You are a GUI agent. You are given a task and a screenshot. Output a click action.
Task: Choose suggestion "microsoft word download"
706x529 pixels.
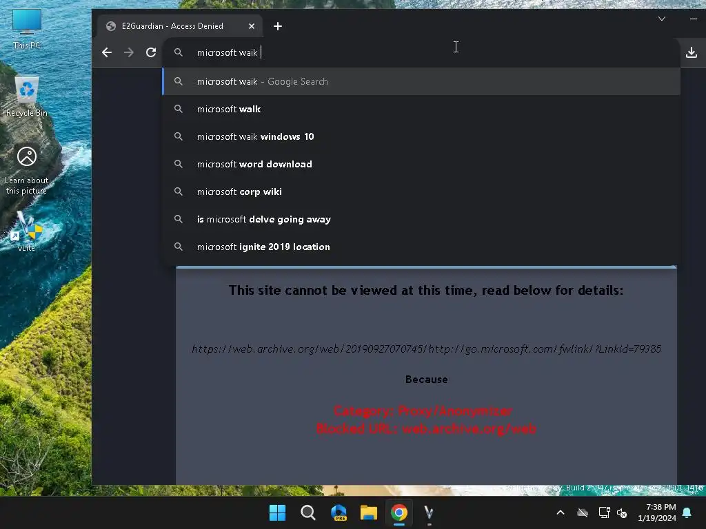tap(421, 164)
